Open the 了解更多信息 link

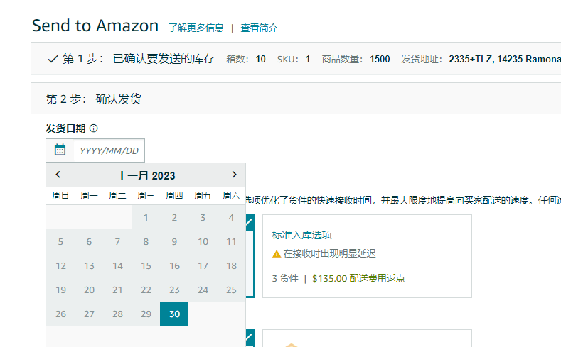pyautogui.click(x=196, y=28)
